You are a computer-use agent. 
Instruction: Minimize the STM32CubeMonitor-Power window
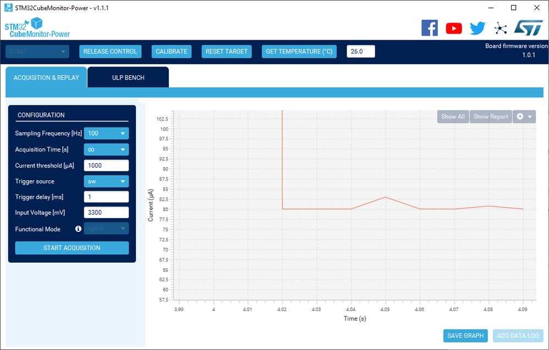coord(491,8)
